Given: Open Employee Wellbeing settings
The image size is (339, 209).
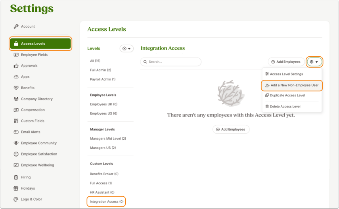Looking at the screenshot, I should (37, 165).
